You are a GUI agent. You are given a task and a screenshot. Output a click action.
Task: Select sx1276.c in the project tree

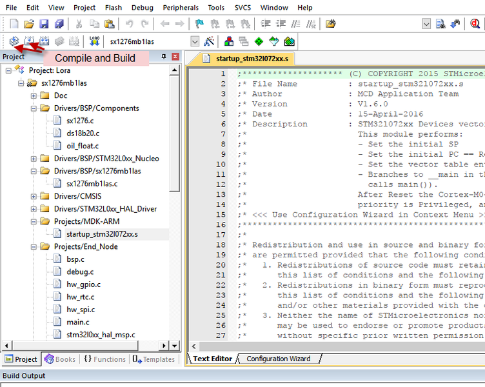pos(80,121)
